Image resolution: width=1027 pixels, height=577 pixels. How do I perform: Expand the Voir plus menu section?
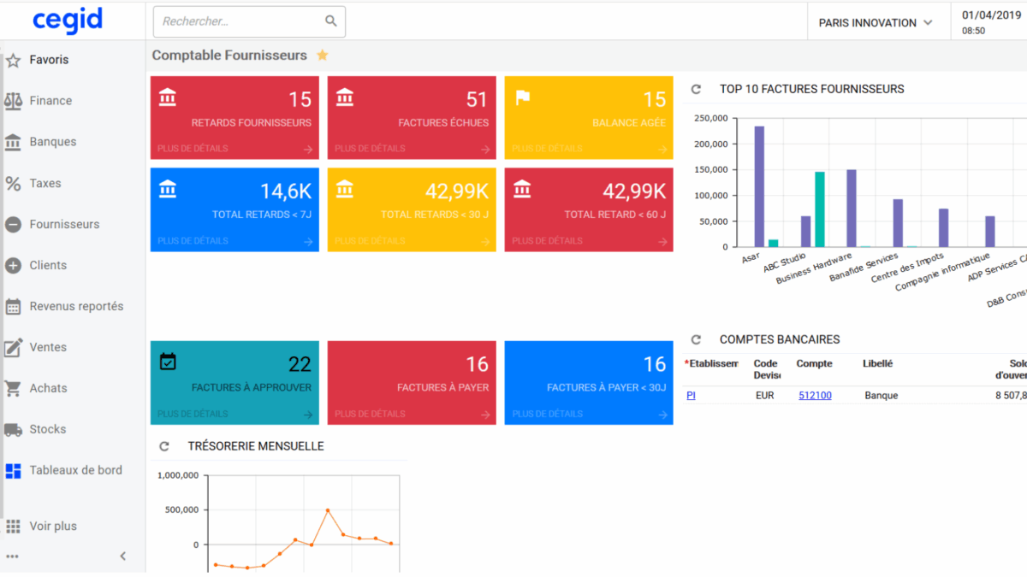pyautogui.click(x=52, y=527)
